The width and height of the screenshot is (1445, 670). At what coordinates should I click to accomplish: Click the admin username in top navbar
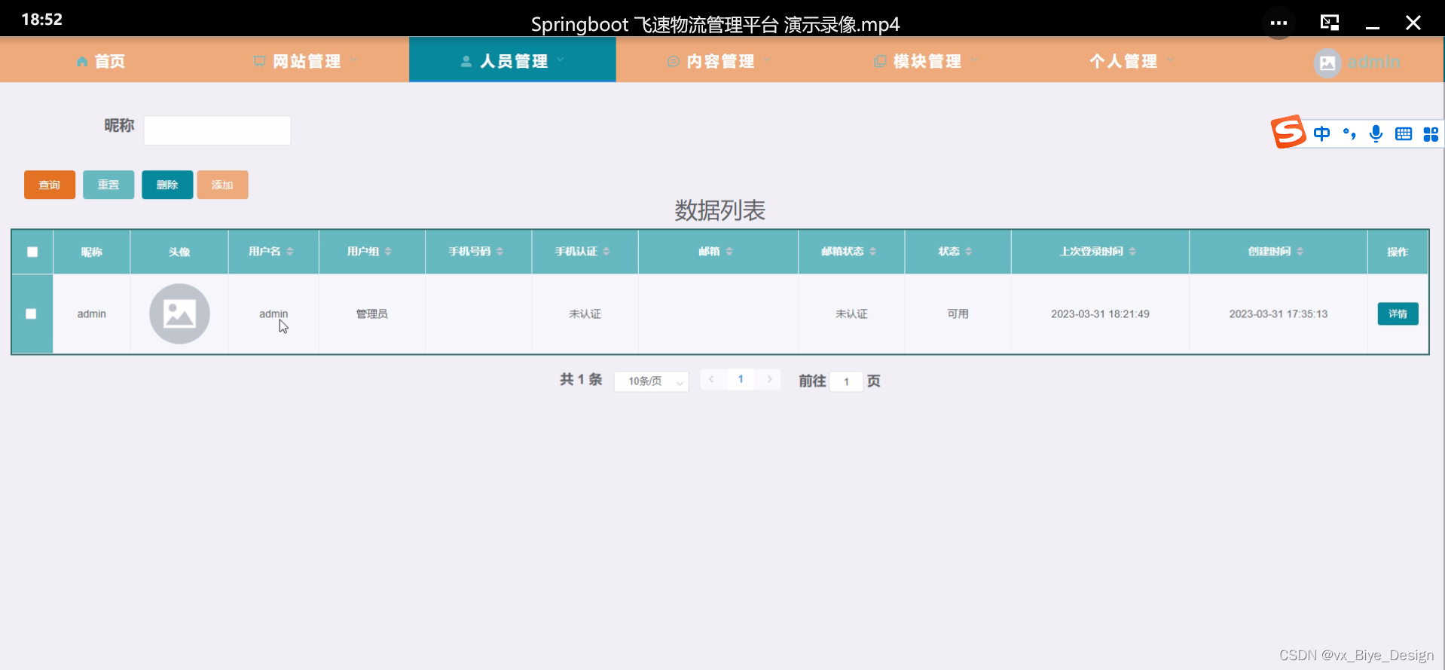pyautogui.click(x=1373, y=61)
